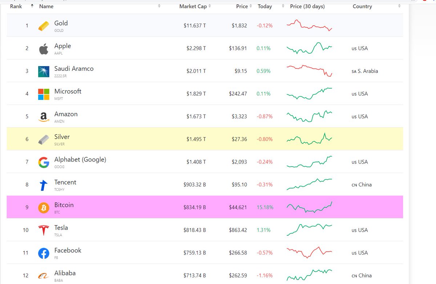The height and width of the screenshot is (284, 436).
Task: Click the Saudi Aramco logo
Action: click(x=44, y=72)
